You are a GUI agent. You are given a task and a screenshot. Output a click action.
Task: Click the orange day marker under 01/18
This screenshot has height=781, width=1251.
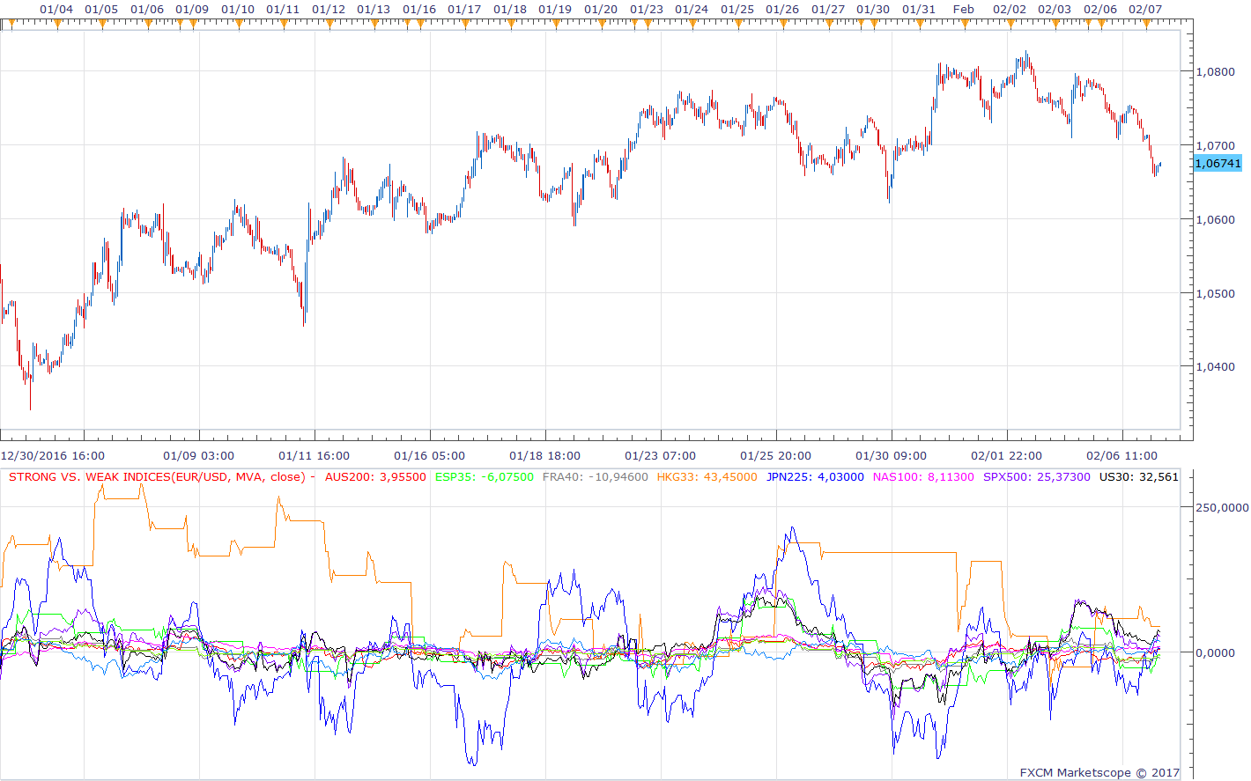click(511, 24)
